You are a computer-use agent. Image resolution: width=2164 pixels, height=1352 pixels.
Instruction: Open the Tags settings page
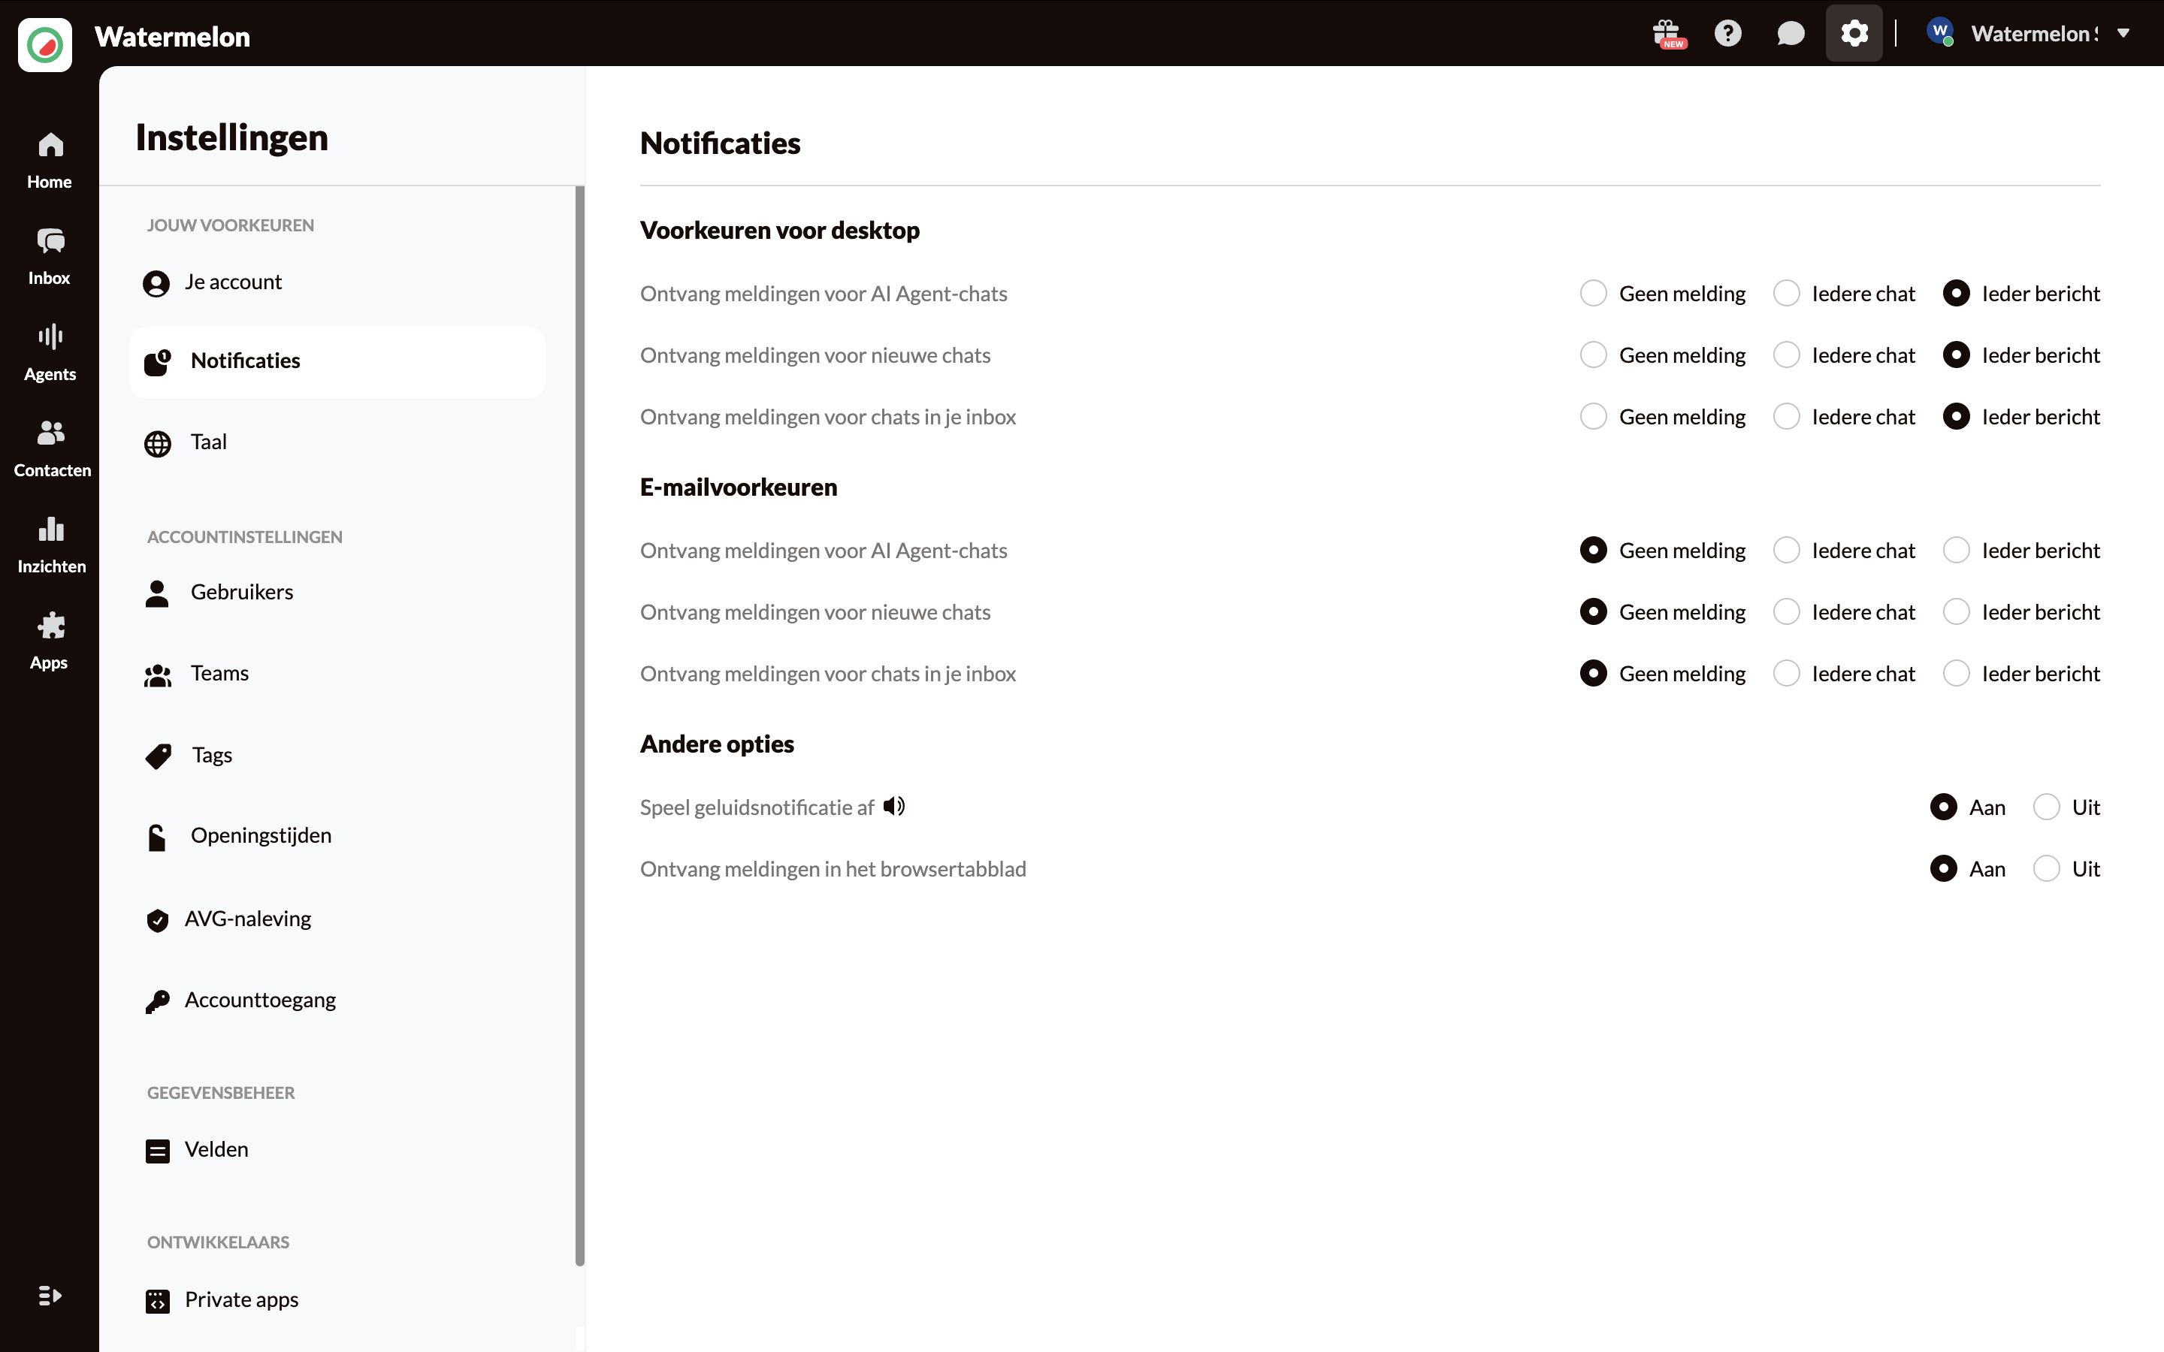337,756
